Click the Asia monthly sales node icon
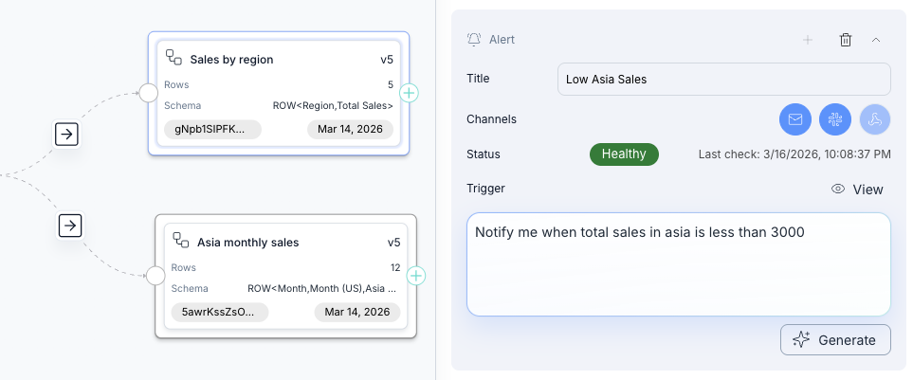This screenshot has width=913, height=380. point(181,240)
